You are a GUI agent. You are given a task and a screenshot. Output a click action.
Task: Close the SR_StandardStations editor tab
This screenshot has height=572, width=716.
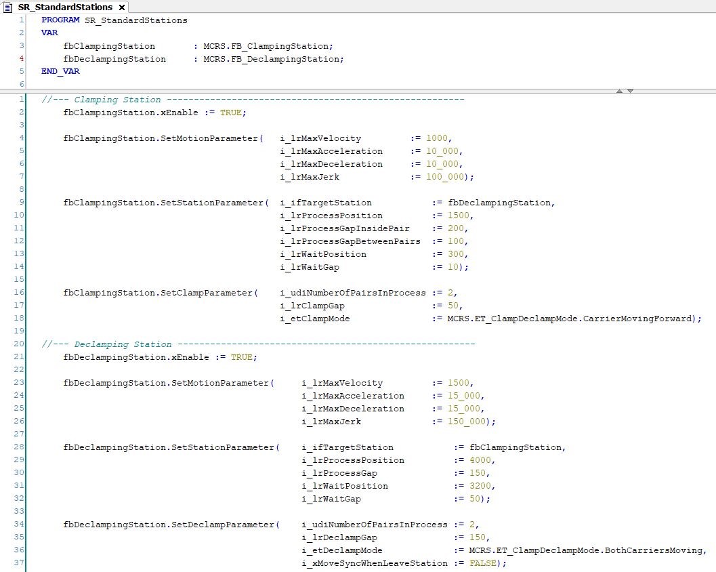[122, 7]
